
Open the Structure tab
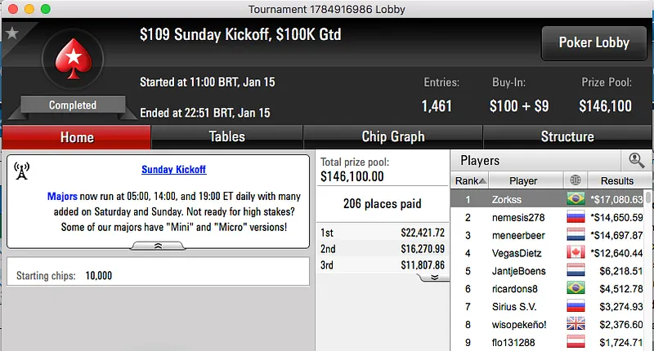(567, 136)
